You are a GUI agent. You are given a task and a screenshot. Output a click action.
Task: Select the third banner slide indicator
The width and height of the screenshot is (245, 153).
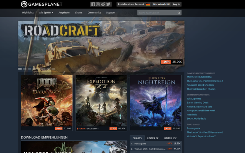tap(29, 69)
